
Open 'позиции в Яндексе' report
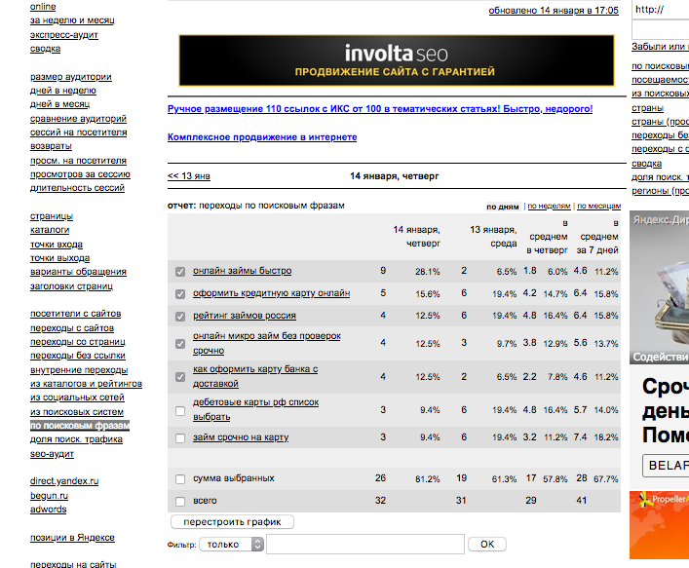72,538
